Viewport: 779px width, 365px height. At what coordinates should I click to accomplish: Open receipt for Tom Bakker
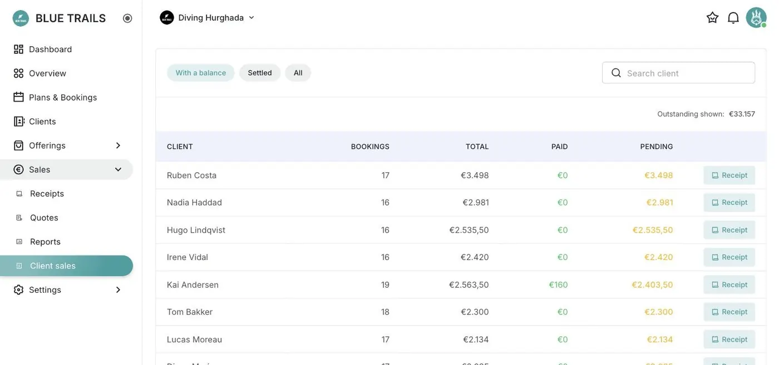click(729, 312)
